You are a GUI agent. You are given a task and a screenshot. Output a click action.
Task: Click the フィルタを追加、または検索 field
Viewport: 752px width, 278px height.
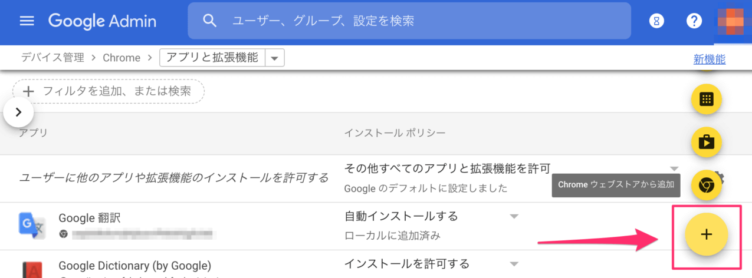click(x=109, y=91)
